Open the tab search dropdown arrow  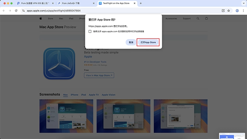click(244, 3)
